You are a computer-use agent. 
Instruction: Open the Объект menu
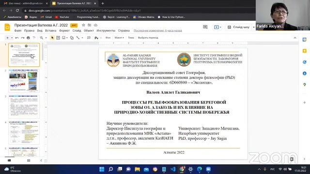89,30
